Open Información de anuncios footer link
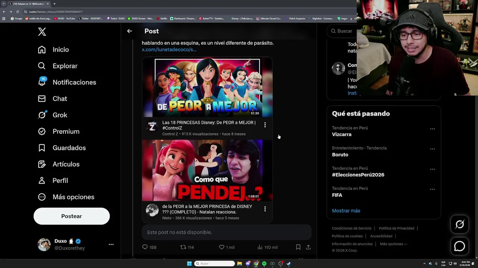Screen dimensions: 478x268 [x=352, y=244]
